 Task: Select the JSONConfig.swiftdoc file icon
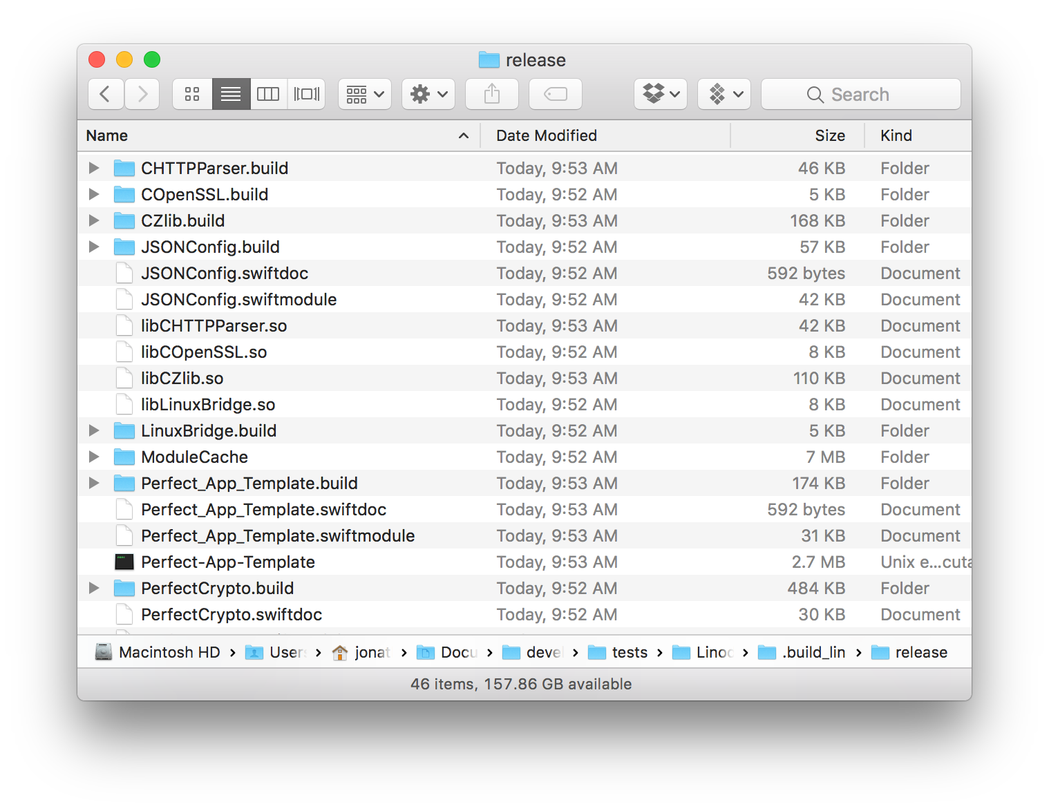coord(124,273)
